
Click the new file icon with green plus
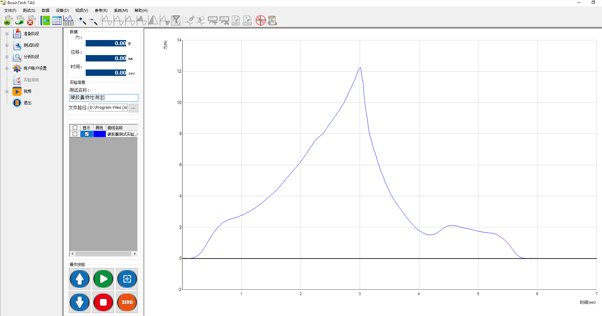click(x=8, y=21)
